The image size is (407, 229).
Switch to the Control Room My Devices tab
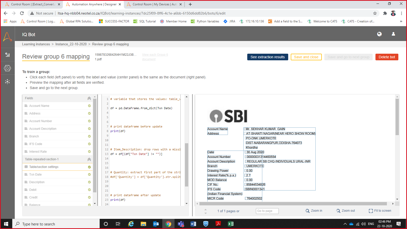tap(154, 4)
